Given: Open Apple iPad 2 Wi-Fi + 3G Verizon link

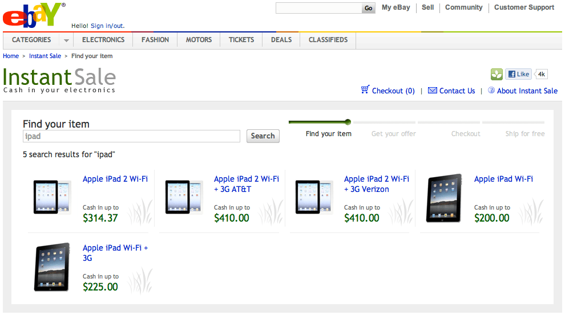Looking at the screenshot, I should pos(377,184).
